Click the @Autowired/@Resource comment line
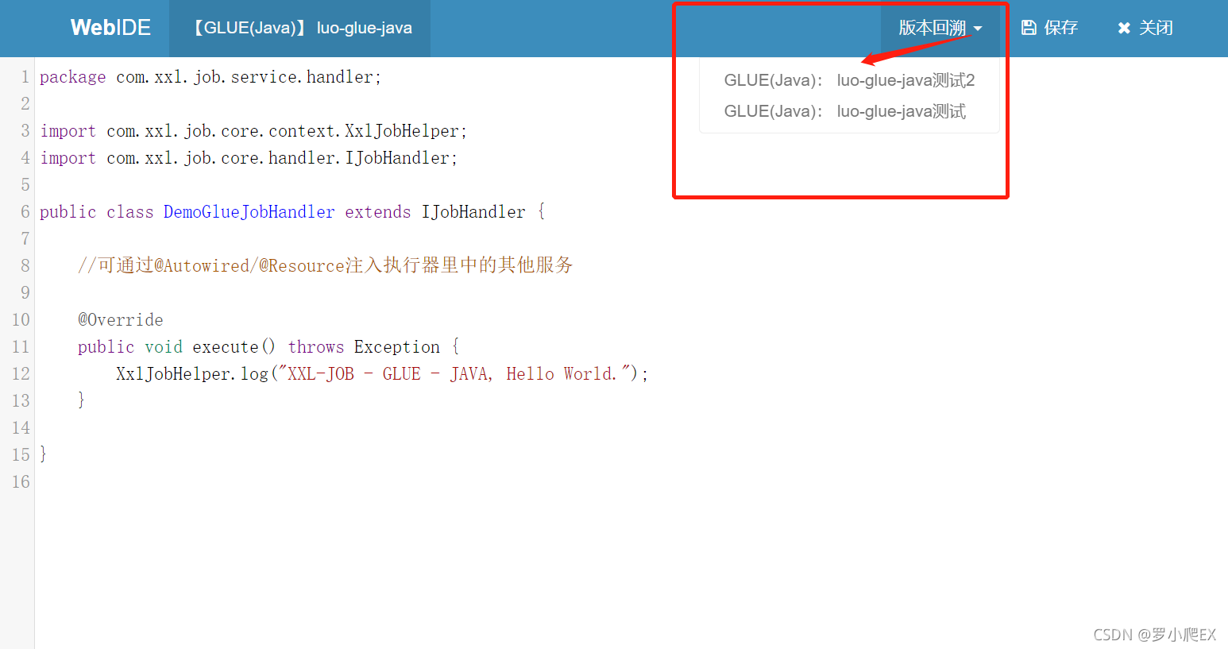This screenshot has width=1228, height=649. pos(326,265)
